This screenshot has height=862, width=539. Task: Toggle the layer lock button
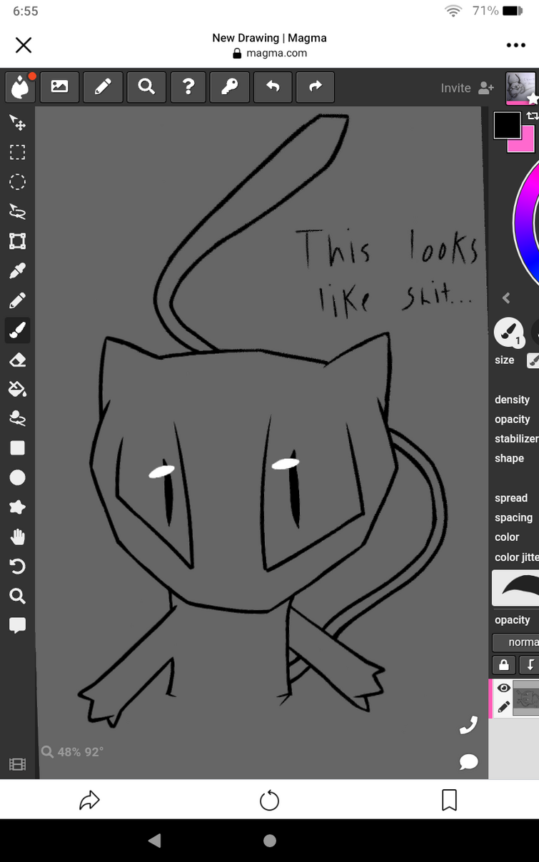pyautogui.click(x=503, y=664)
